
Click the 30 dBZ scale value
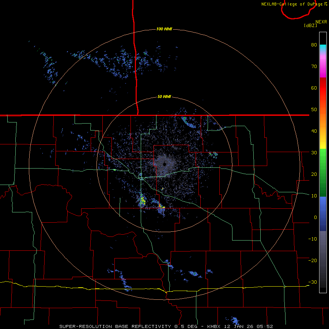click(314, 152)
